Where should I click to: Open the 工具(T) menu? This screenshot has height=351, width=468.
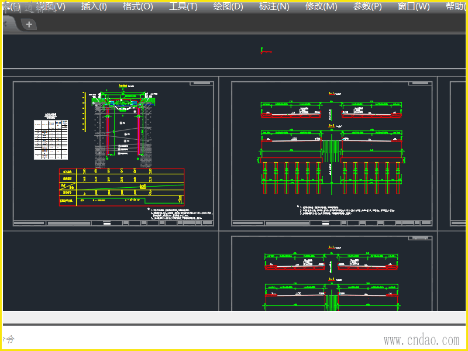[x=183, y=7]
